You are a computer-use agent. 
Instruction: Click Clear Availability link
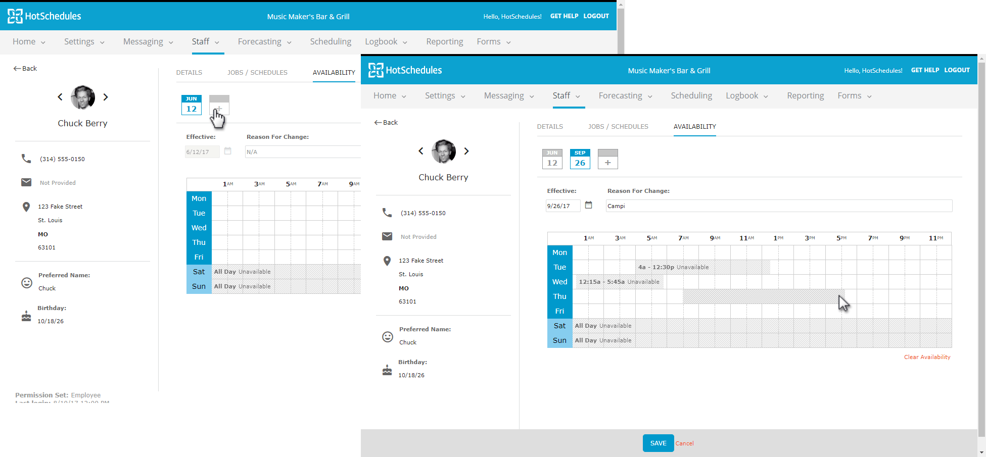[927, 357]
